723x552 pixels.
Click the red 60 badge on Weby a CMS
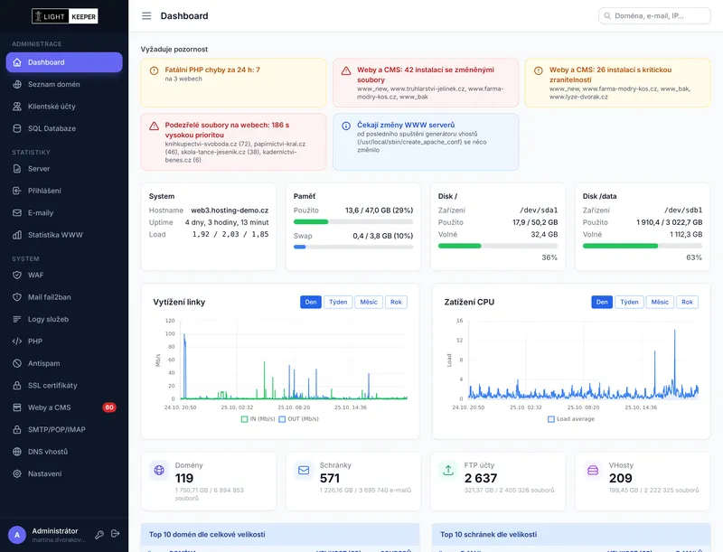point(109,407)
